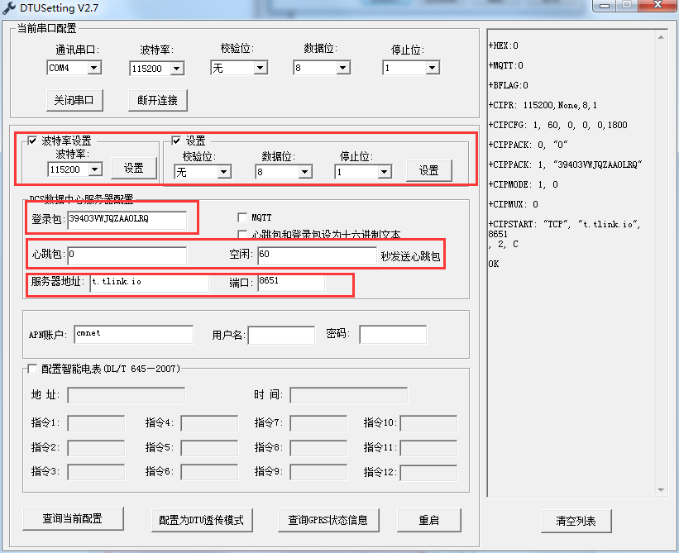This screenshot has width=679, height=553.
Task: Toggle the MQTT checkbox
Action: pos(243,217)
